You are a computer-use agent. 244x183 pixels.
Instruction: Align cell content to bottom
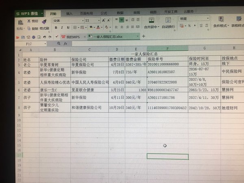(x=127, y=20)
